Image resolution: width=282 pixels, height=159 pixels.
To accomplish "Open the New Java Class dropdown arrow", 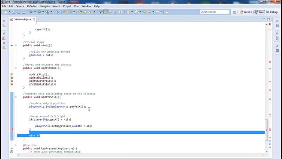I will pos(74,12).
